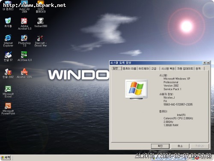Open the 시작 Start menu button
The image size is (214, 161).
click(6, 158)
